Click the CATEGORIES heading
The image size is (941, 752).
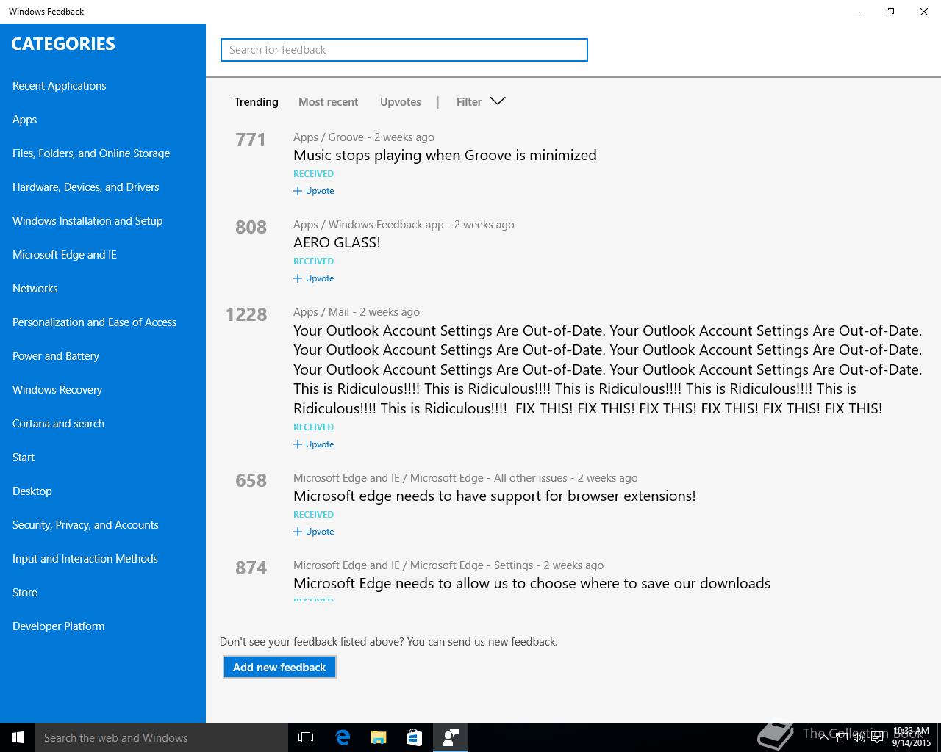(x=63, y=44)
